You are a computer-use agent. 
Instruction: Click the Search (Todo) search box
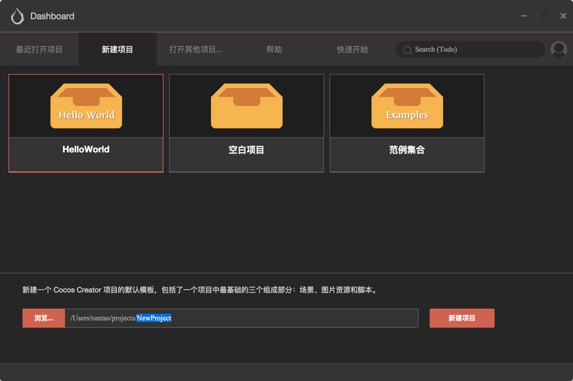(x=470, y=49)
